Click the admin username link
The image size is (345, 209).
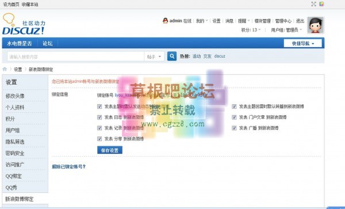175,21
